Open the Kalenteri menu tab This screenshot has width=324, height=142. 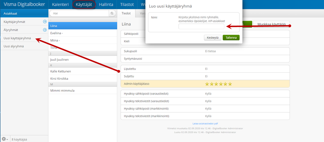[60, 4]
